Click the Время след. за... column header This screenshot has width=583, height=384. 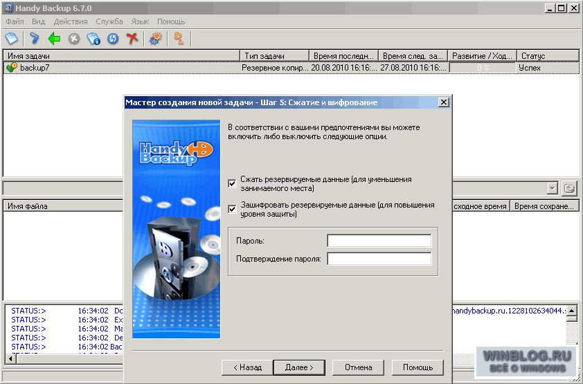[413, 56]
